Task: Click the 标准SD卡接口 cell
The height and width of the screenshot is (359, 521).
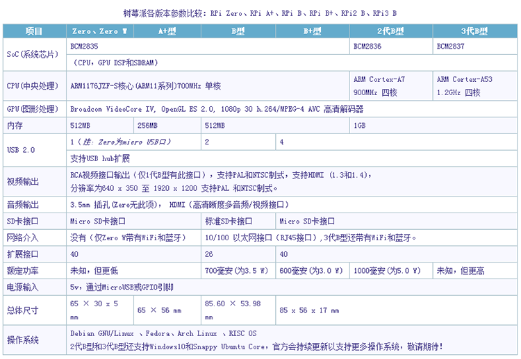Action: click(238, 222)
